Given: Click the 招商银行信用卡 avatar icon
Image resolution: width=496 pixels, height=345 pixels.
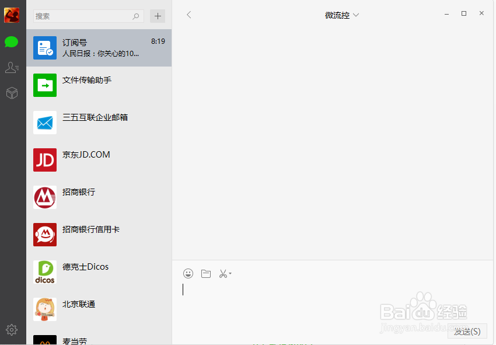Looking at the screenshot, I should click(x=45, y=235).
